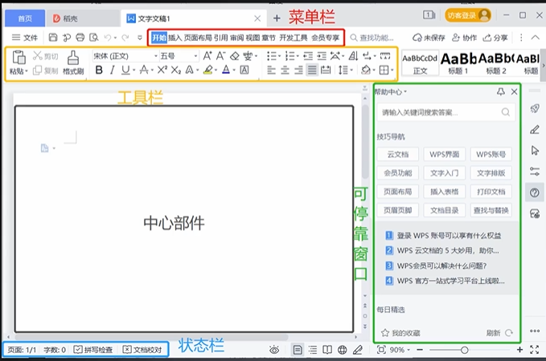
Task: Expand bullet list dropdown arrow
Action: click(279, 56)
